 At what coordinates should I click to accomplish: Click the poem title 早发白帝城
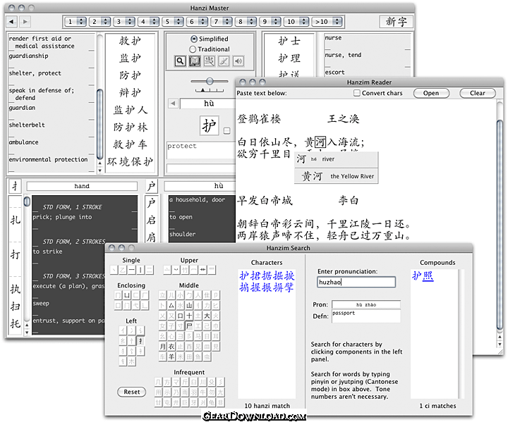[x=265, y=201]
